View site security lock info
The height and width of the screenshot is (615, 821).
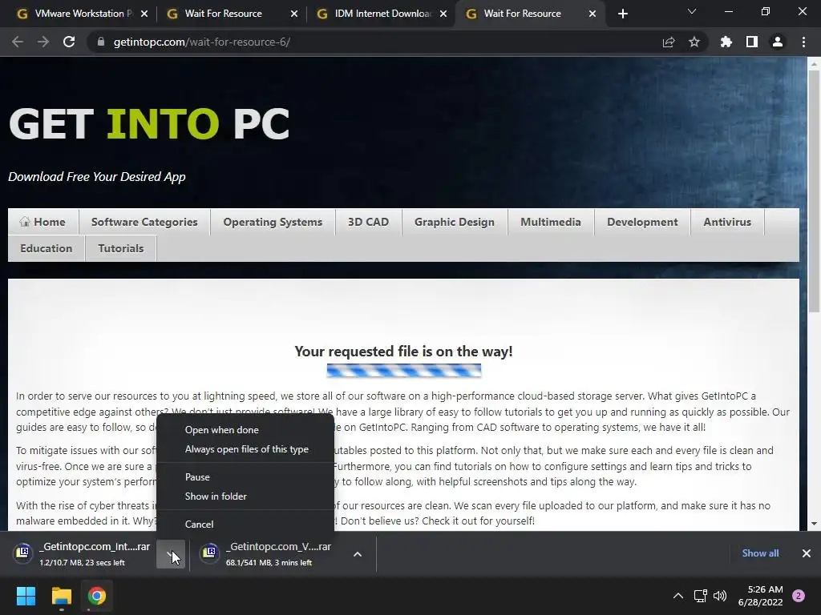pyautogui.click(x=100, y=42)
